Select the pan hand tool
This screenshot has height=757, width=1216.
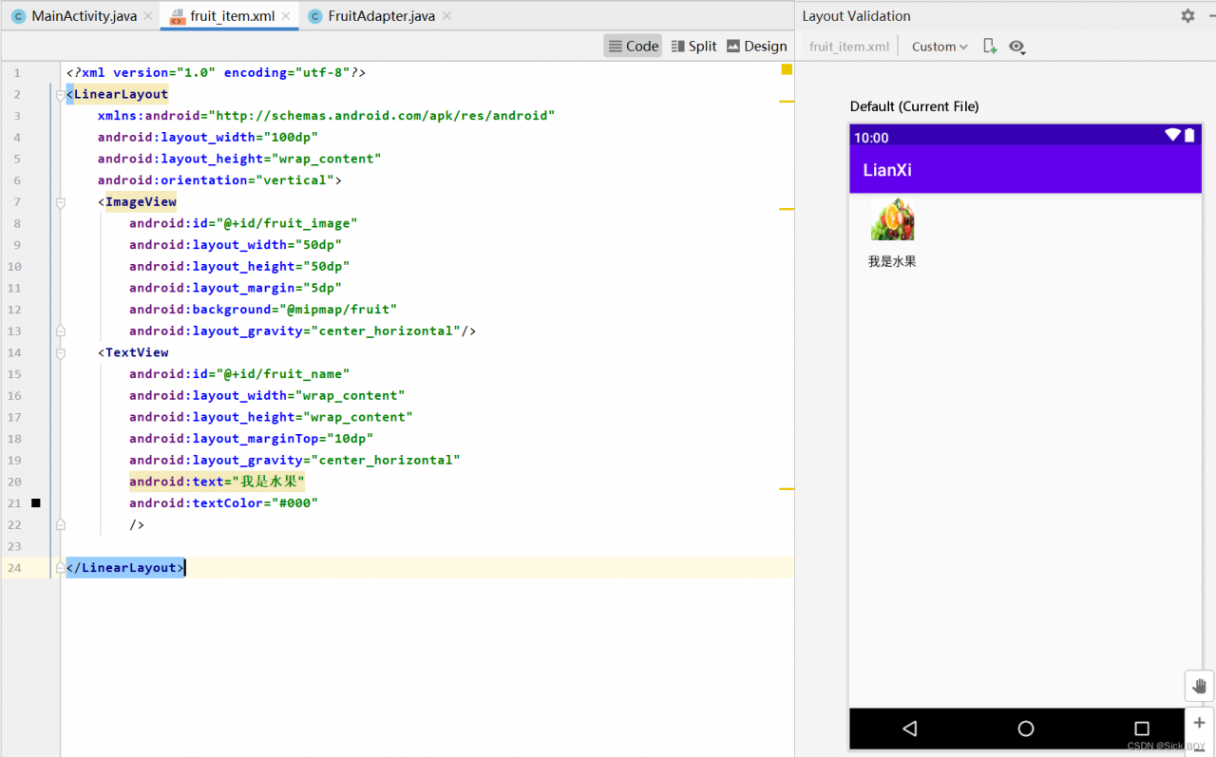pos(1199,686)
